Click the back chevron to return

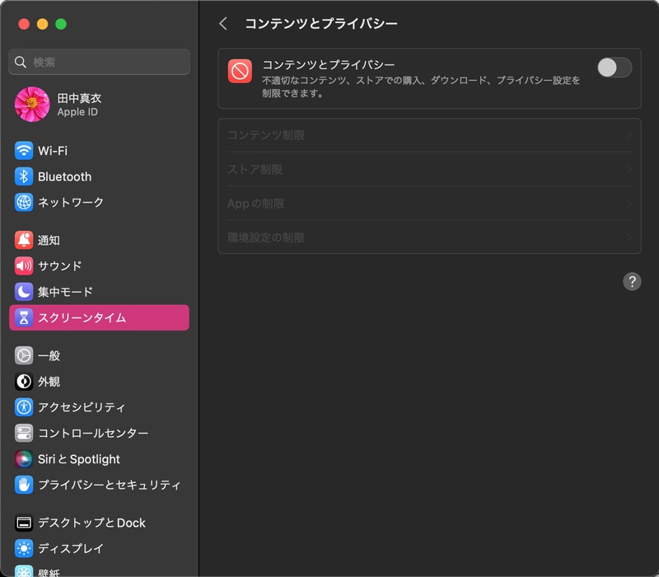(222, 24)
